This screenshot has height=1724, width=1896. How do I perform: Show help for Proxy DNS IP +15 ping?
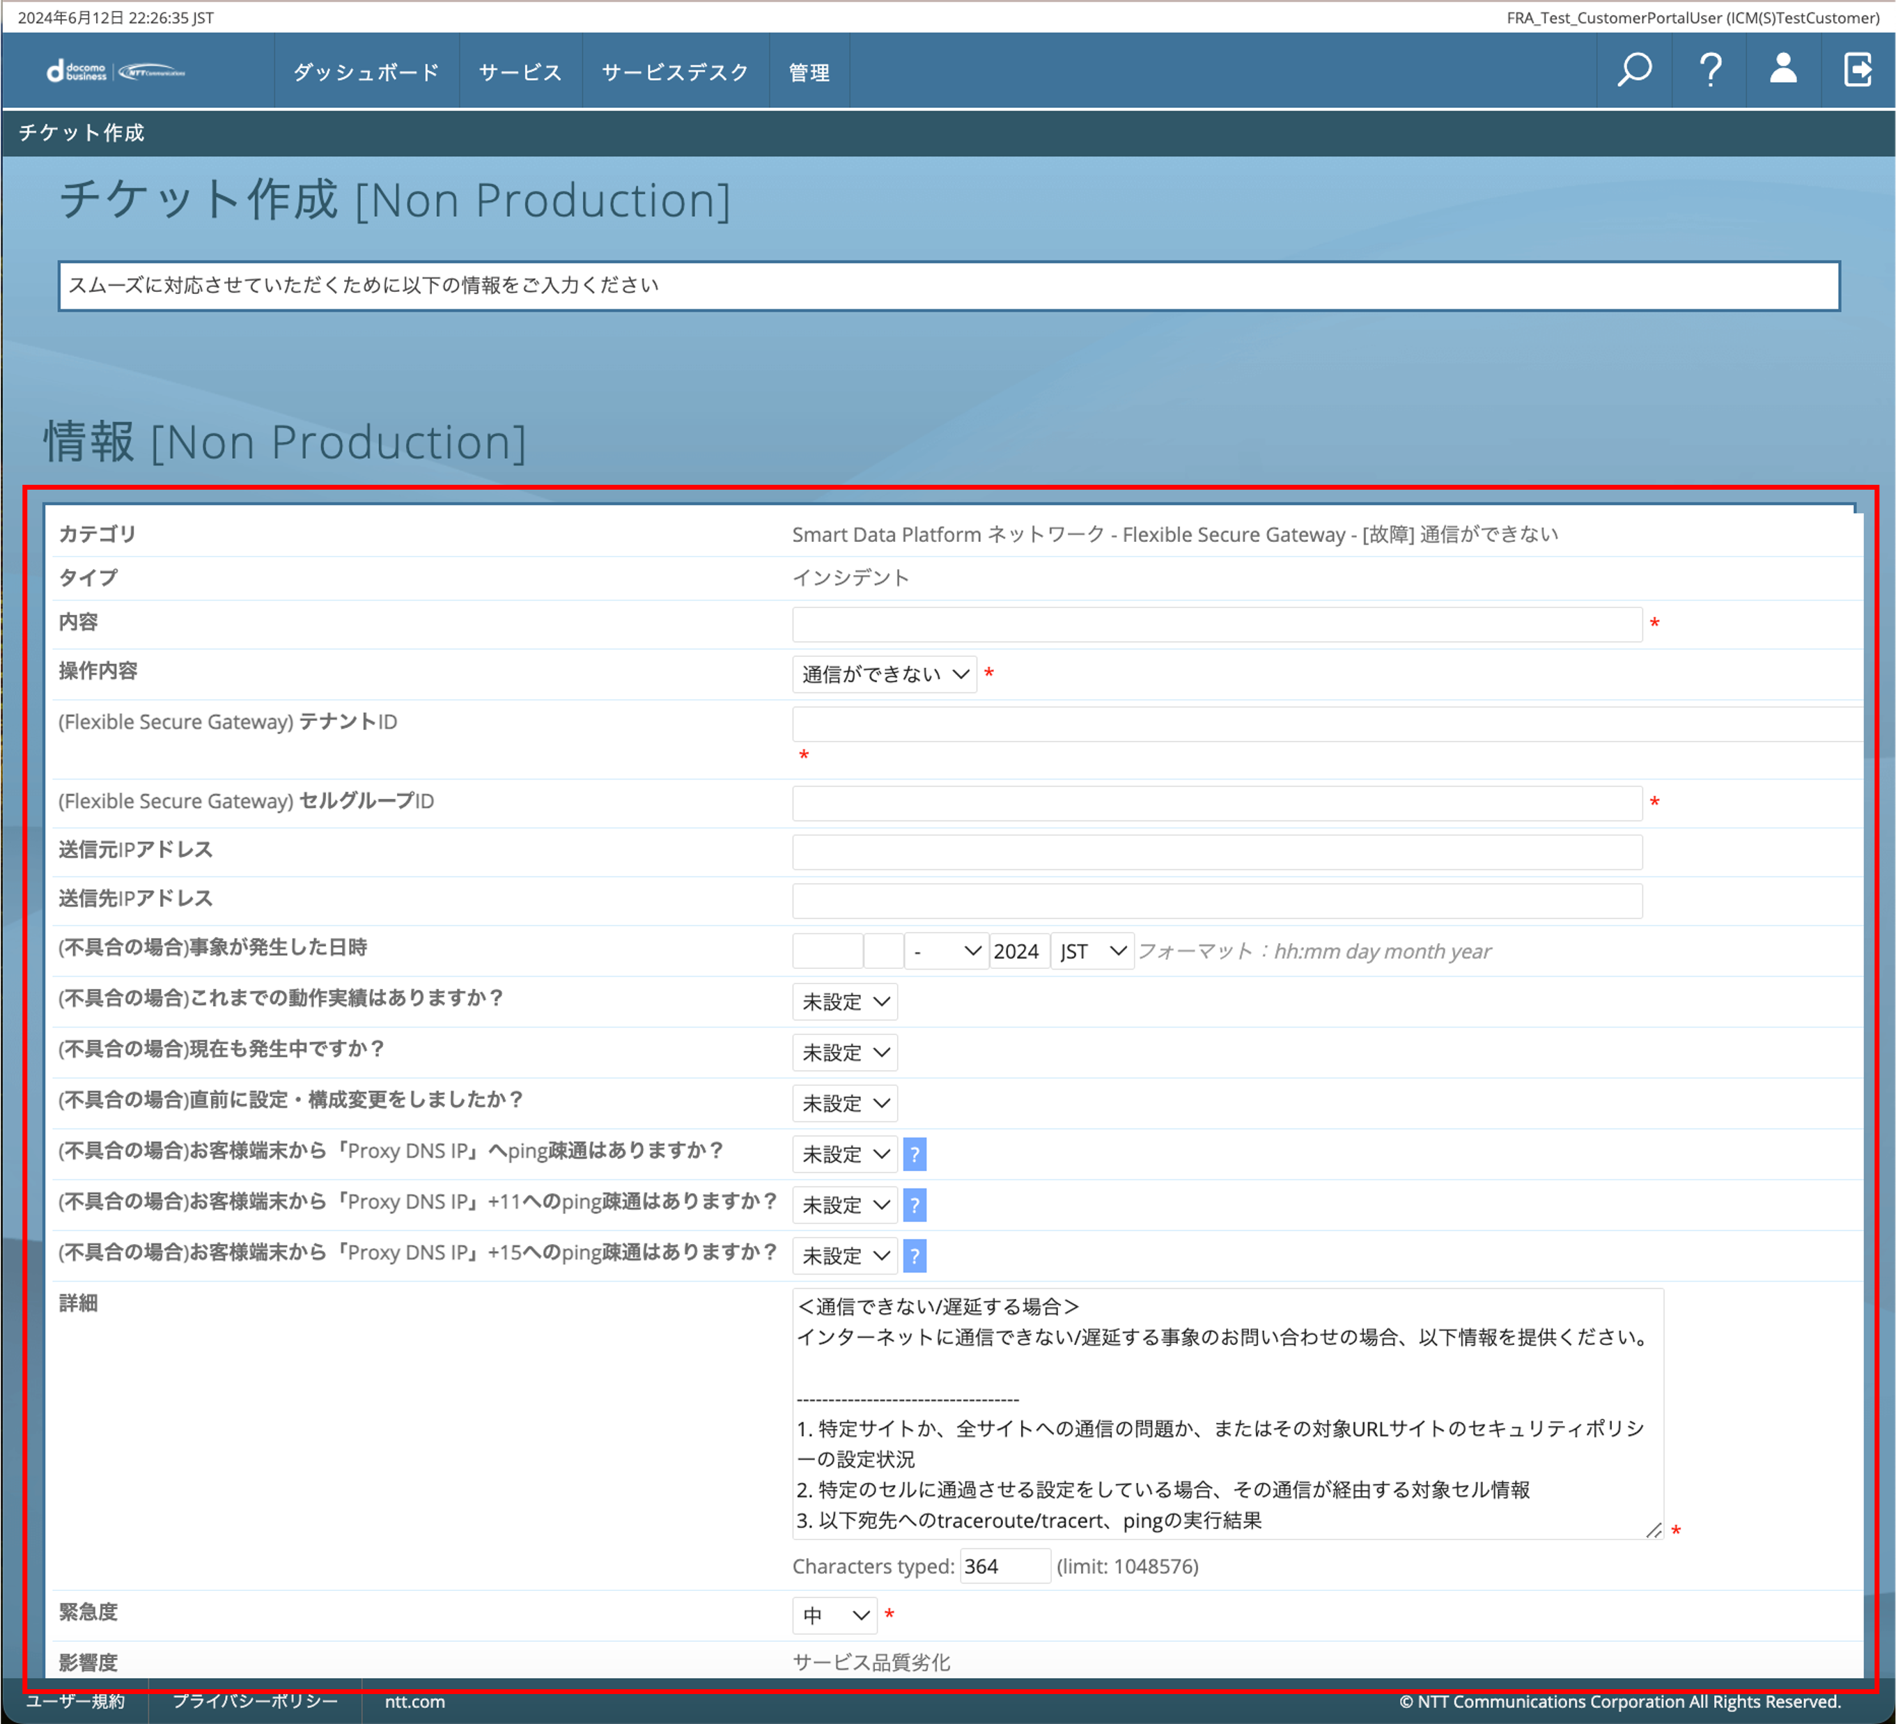(x=914, y=1256)
